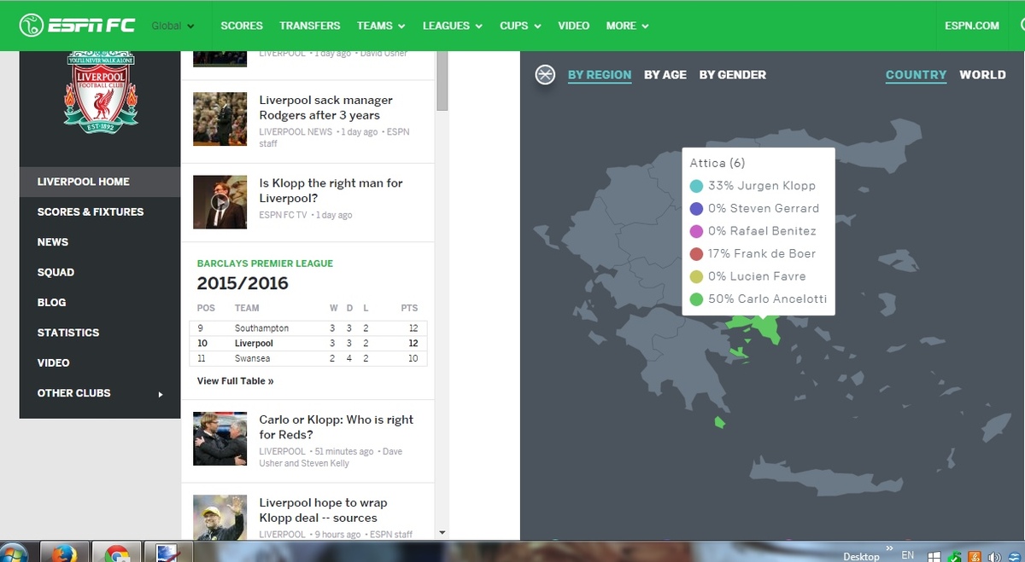Click the Desktop toolbar on taskbar
The width and height of the screenshot is (1025, 562).
[x=861, y=557]
